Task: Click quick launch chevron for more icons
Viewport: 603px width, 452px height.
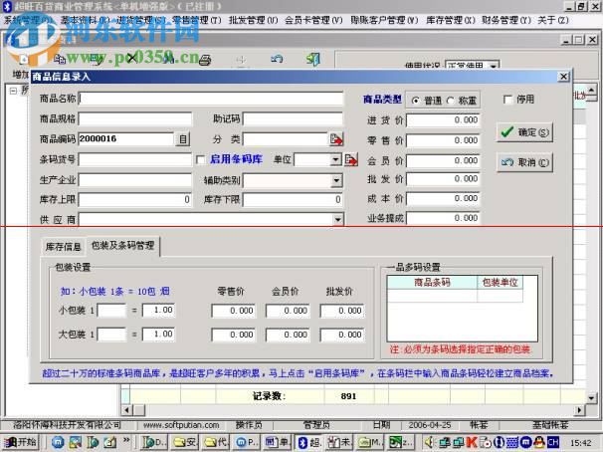Action: pos(126,440)
